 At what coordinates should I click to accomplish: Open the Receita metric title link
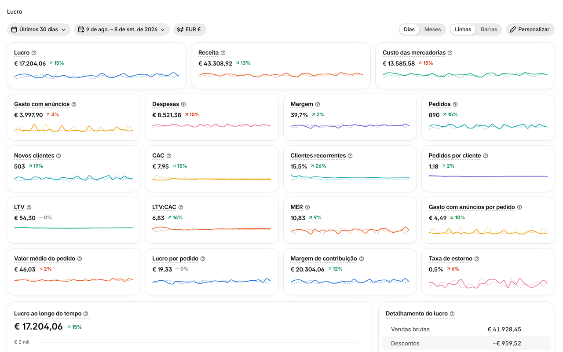coord(208,53)
